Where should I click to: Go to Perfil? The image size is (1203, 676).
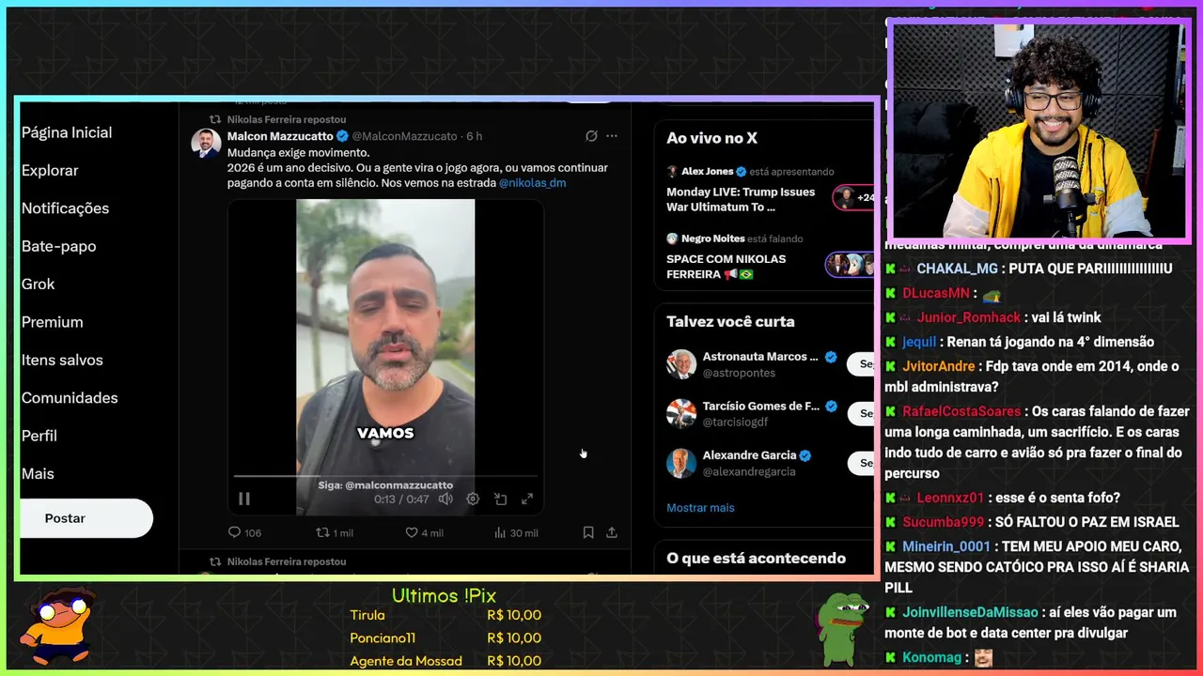[39, 436]
